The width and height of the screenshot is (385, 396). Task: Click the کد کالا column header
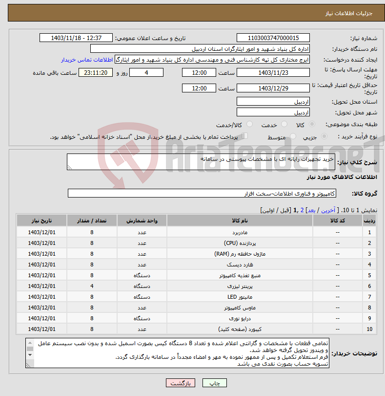coord(338,220)
